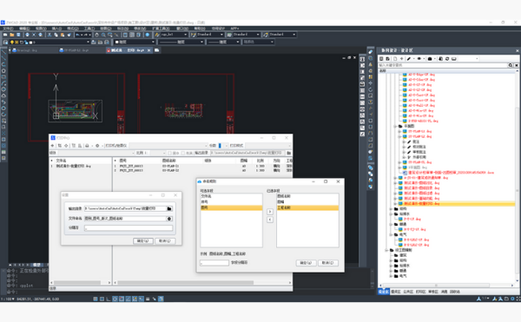Switch to the 打印区 tab in collaboration panel
Viewport: 521px width, 322px height.
point(420,292)
